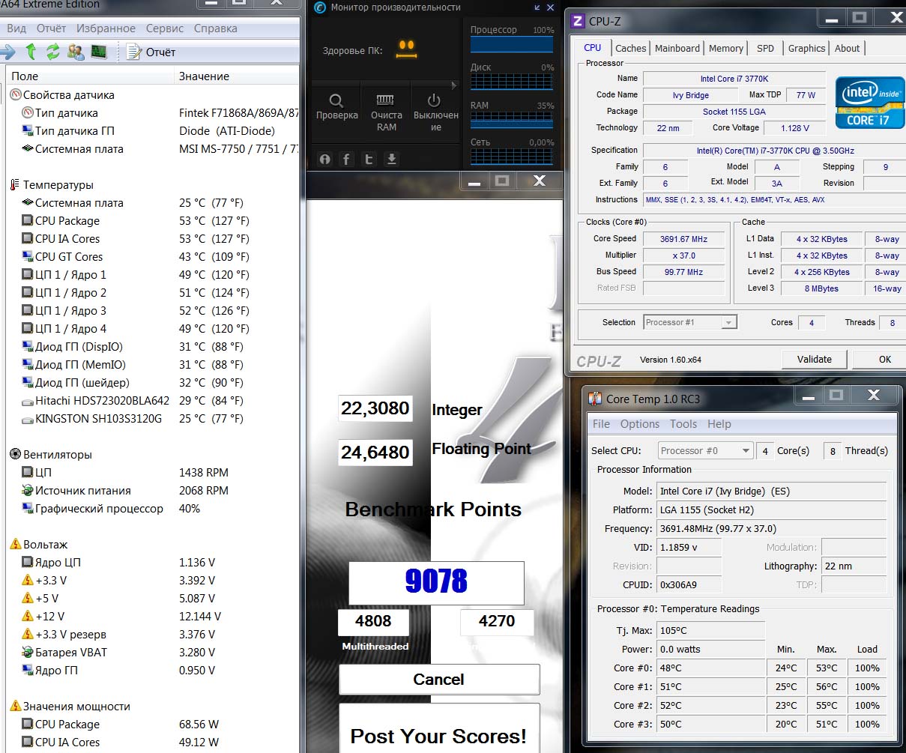The height and width of the screenshot is (753, 906).
Task: Open the Processor #1 selection dropdown in CPU-Z
Action: pyautogui.click(x=690, y=322)
